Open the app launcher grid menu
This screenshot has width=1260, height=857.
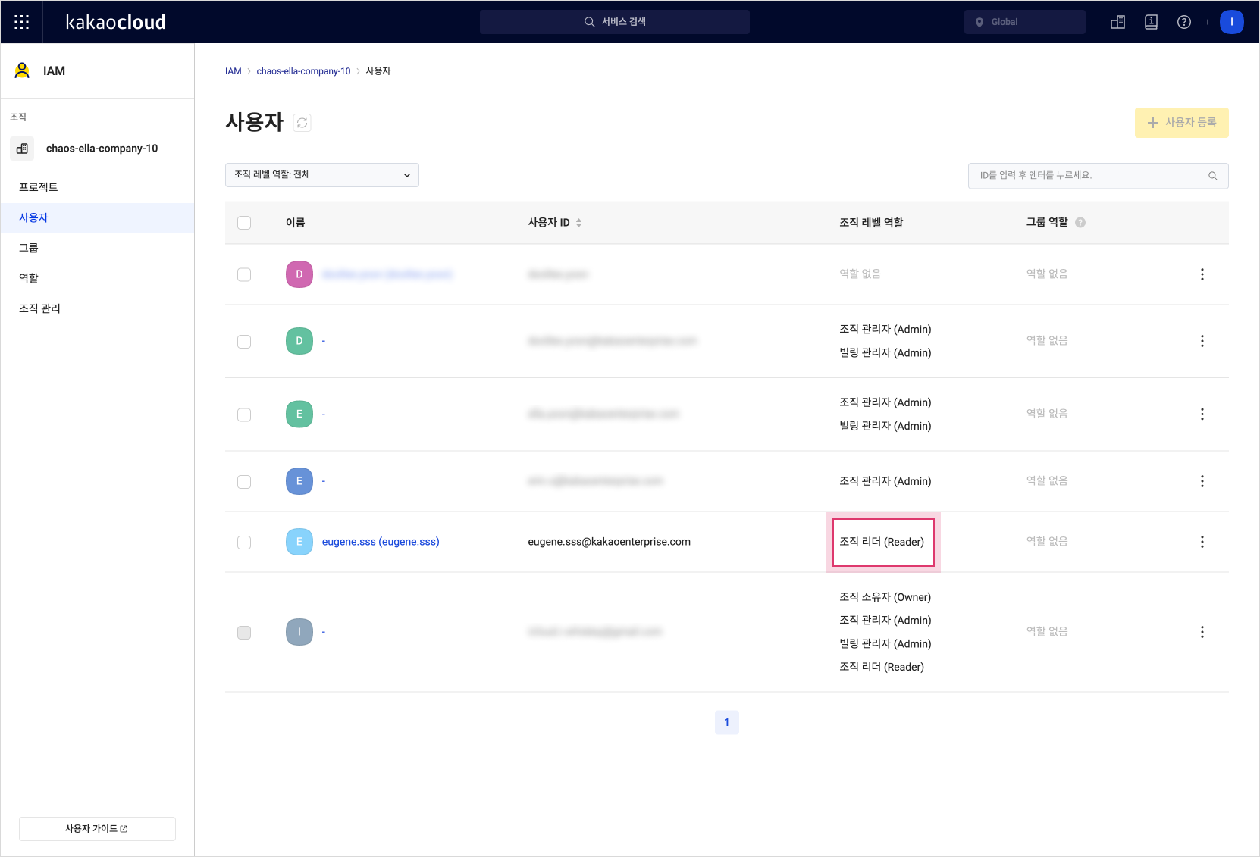coord(22,22)
